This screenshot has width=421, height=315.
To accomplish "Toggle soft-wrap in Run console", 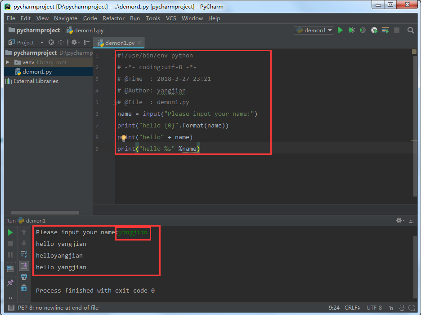I will (x=24, y=254).
